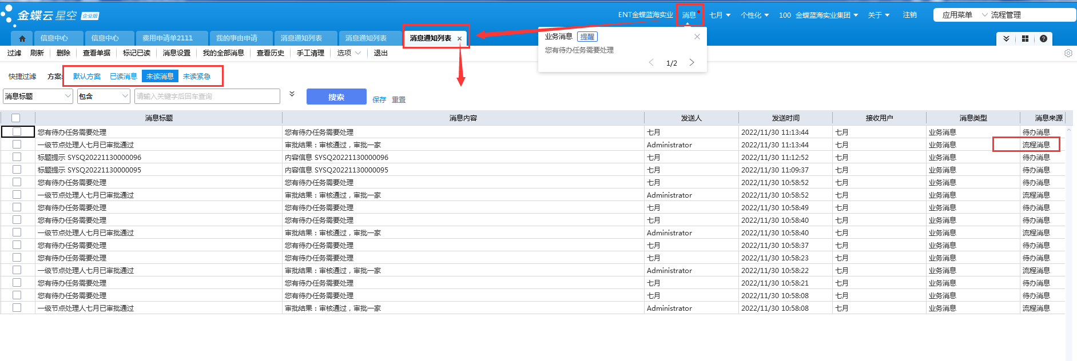
Task: Toggle the select-all header checkbox
Action: tap(15, 118)
